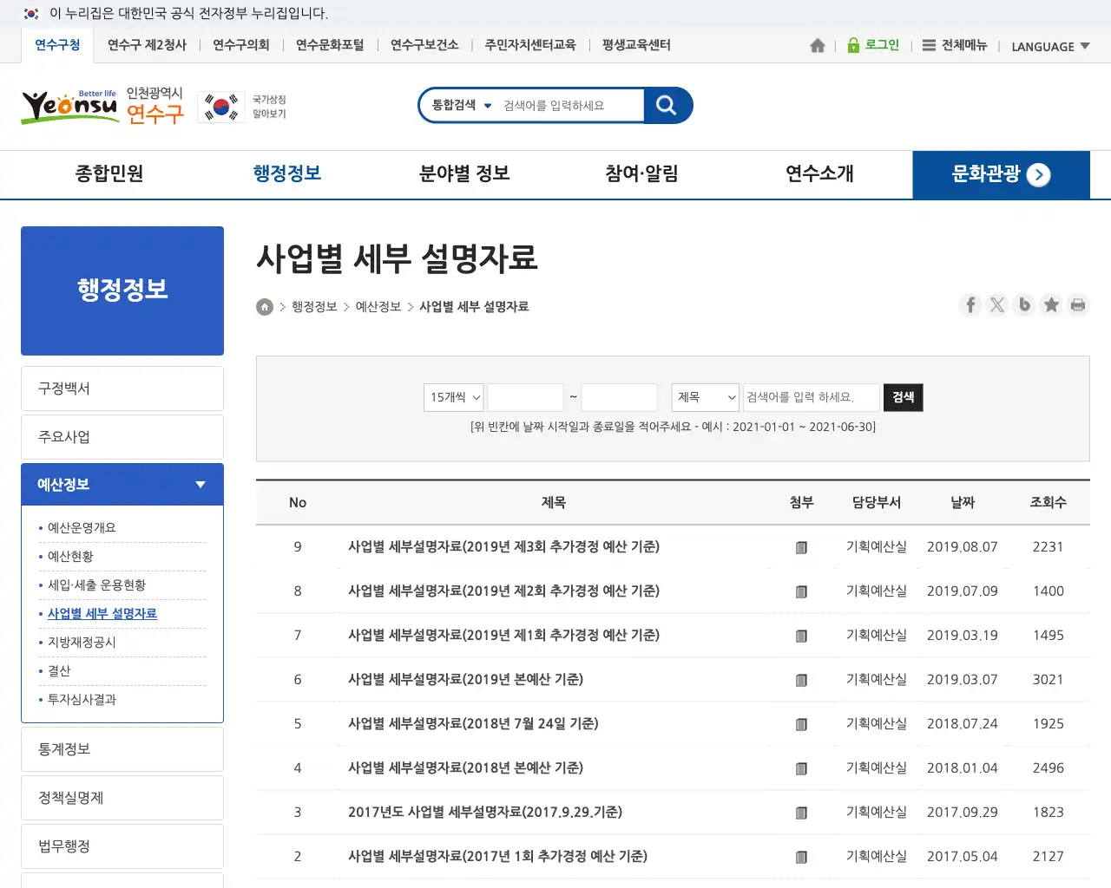Click the start date input field

[525, 397]
